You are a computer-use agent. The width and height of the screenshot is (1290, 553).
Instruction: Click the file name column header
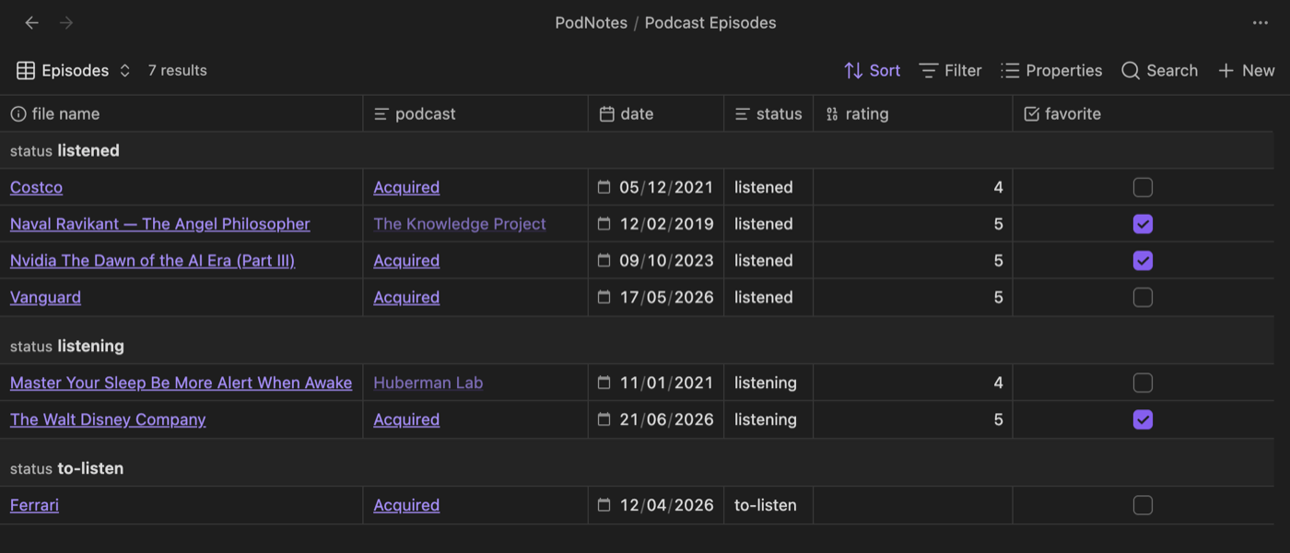pos(182,113)
